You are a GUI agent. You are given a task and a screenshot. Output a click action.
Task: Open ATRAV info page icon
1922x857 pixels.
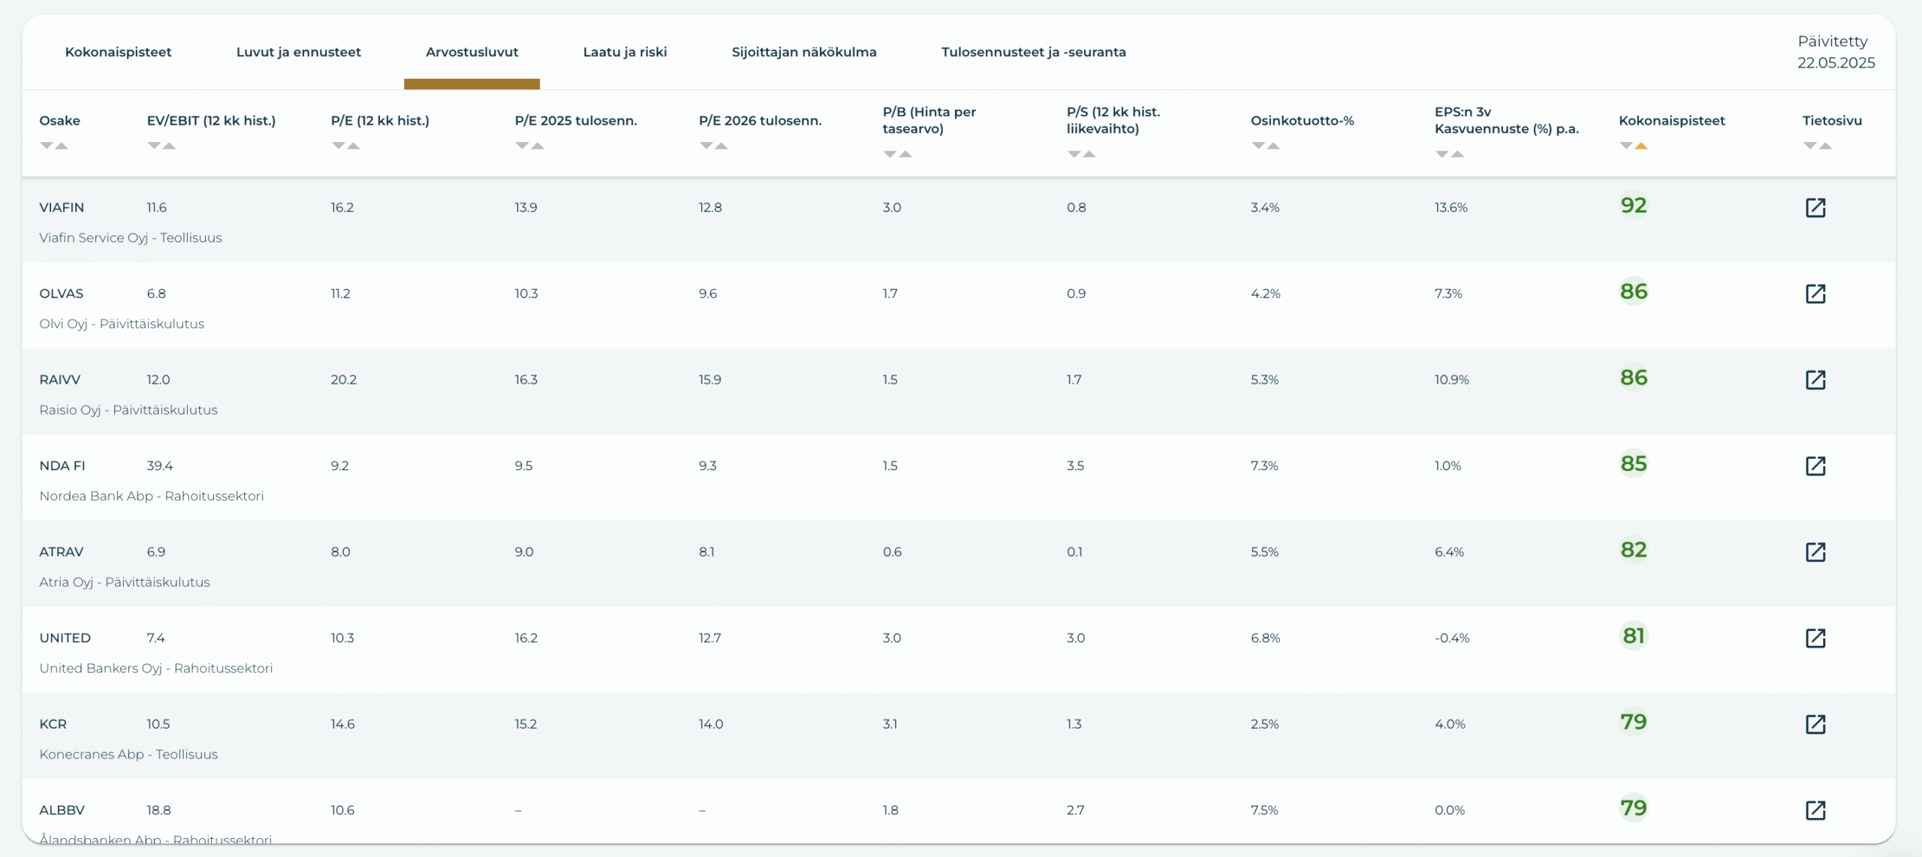pyautogui.click(x=1815, y=552)
